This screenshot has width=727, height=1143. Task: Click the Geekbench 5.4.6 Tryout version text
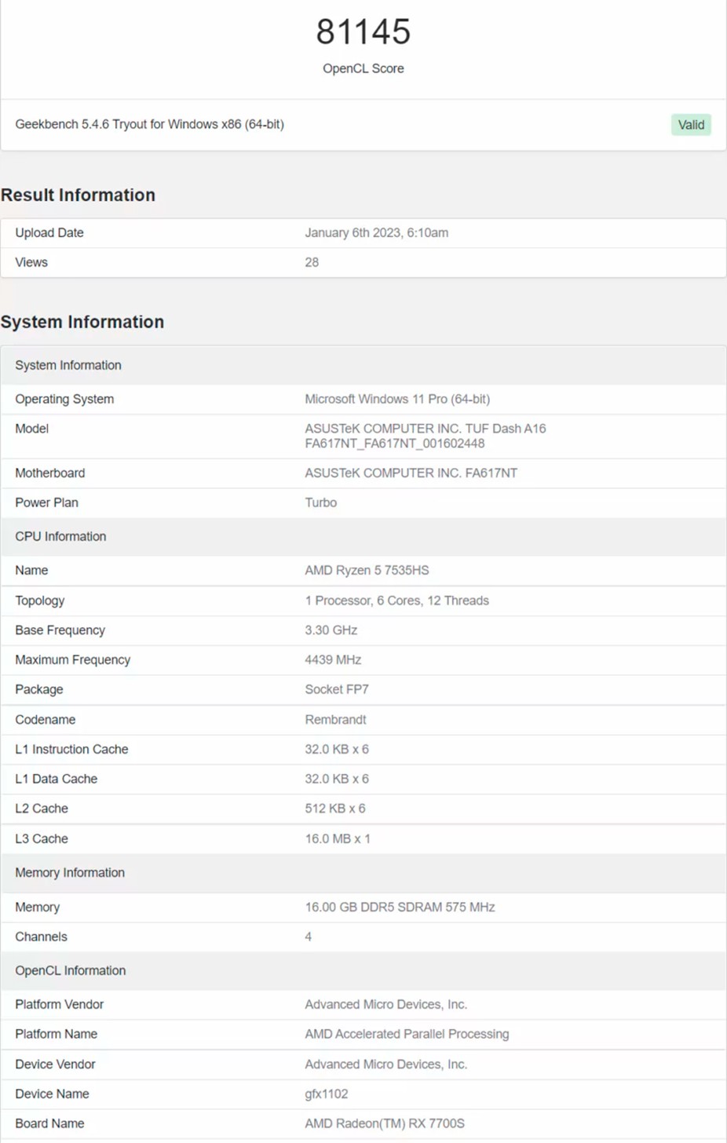(x=149, y=124)
